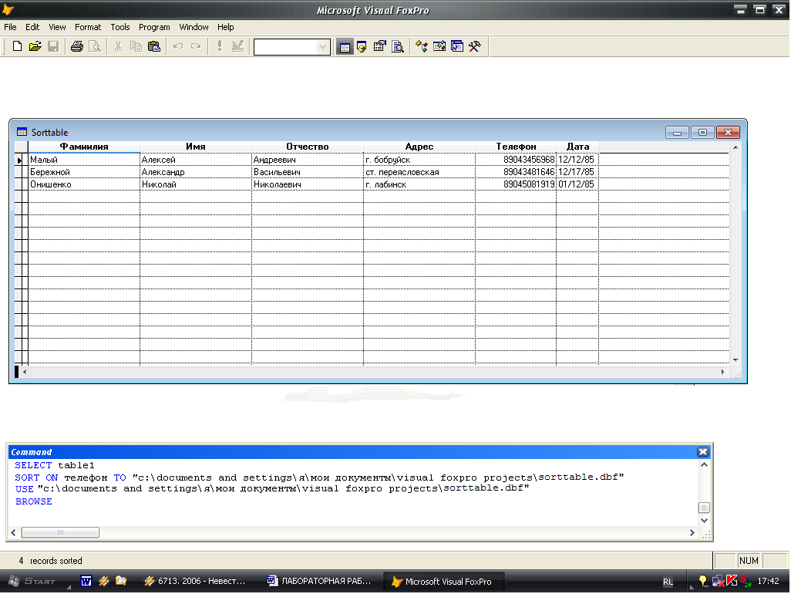Viewport: 791px width, 594px height.
Task: Switch to ЛАБОРАТОРНАЯ РАБ... taskbar window
Action: click(x=319, y=582)
